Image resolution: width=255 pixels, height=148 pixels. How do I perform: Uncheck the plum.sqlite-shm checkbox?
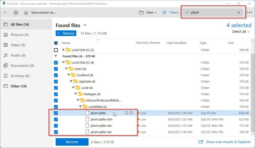coord(56,119)
